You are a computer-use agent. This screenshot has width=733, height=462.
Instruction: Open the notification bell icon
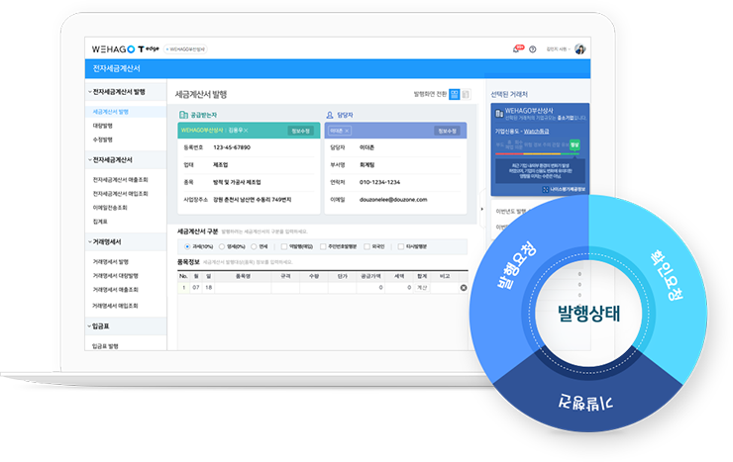point(516,48)
